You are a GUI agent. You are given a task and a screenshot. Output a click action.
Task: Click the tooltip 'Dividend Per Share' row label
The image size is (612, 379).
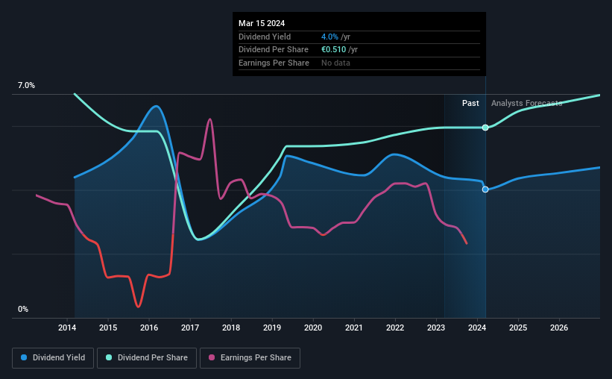pos(274,50)
